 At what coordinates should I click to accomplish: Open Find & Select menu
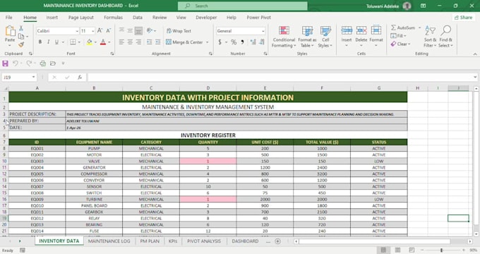click(x=445, y=37)
